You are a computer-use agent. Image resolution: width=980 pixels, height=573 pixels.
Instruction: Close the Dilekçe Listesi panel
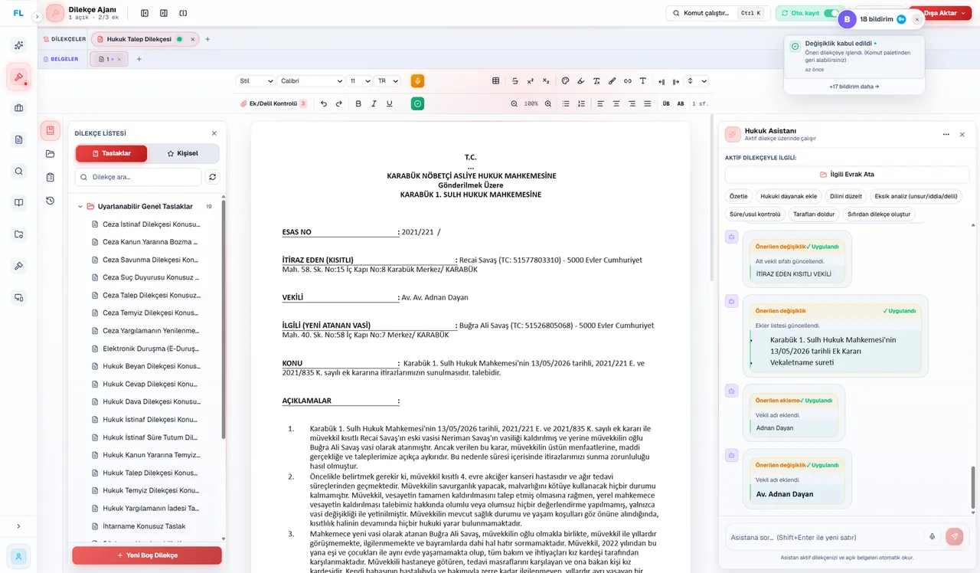(x=214, y=133)
